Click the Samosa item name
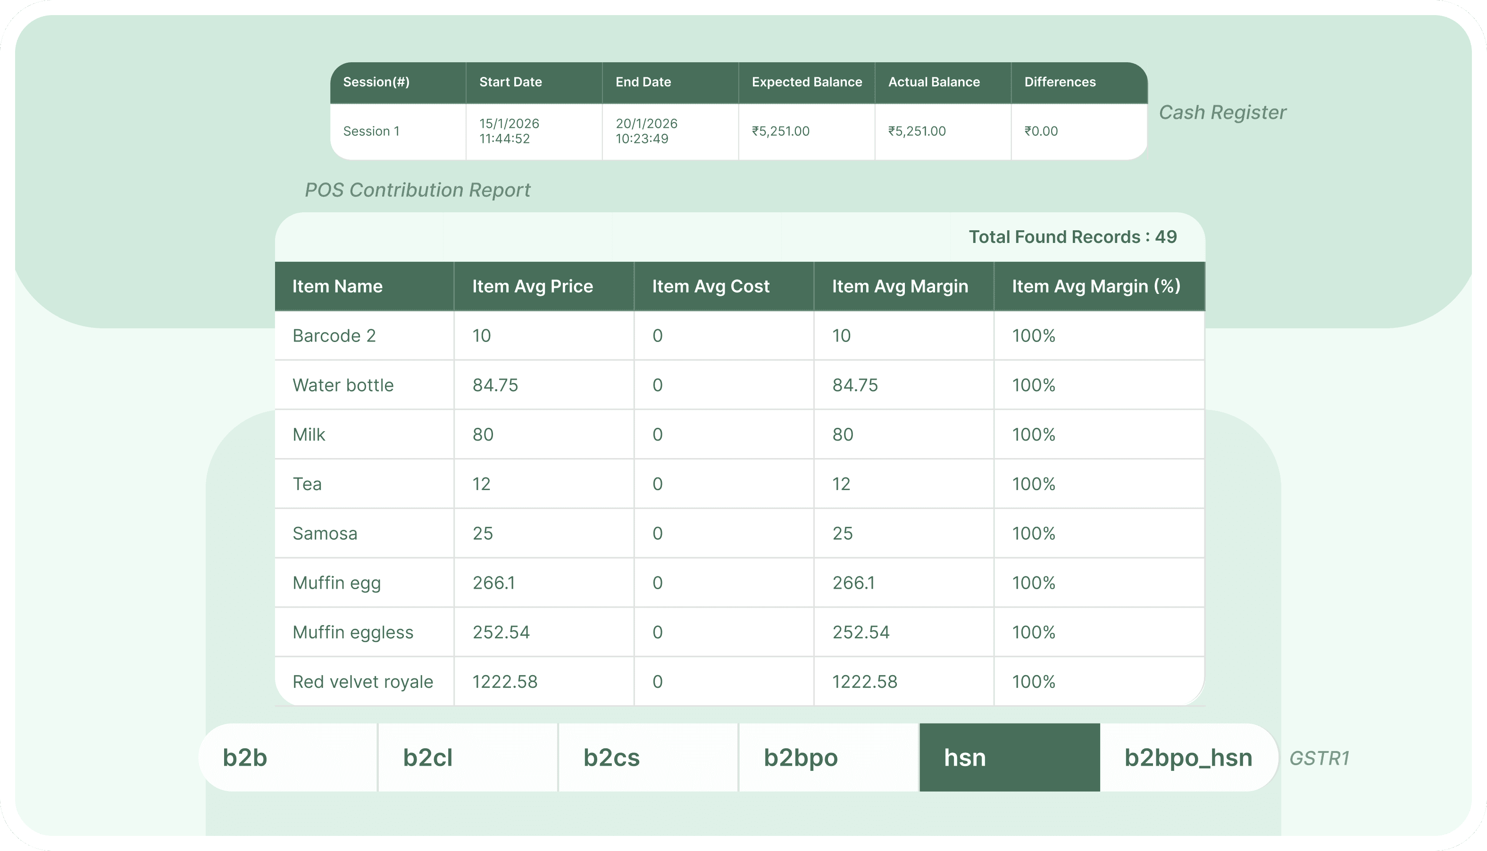 pos(325,534)
